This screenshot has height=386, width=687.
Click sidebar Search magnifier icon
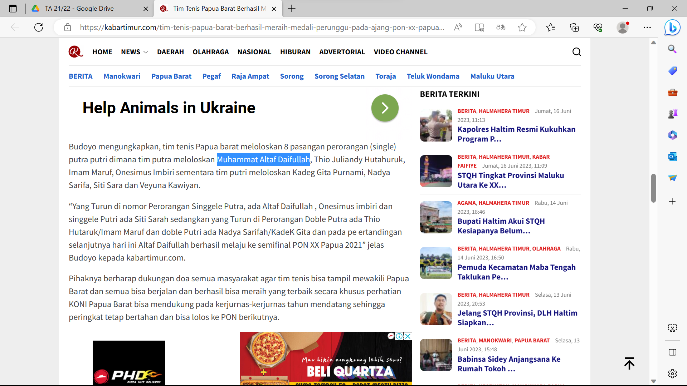point(672,49)
